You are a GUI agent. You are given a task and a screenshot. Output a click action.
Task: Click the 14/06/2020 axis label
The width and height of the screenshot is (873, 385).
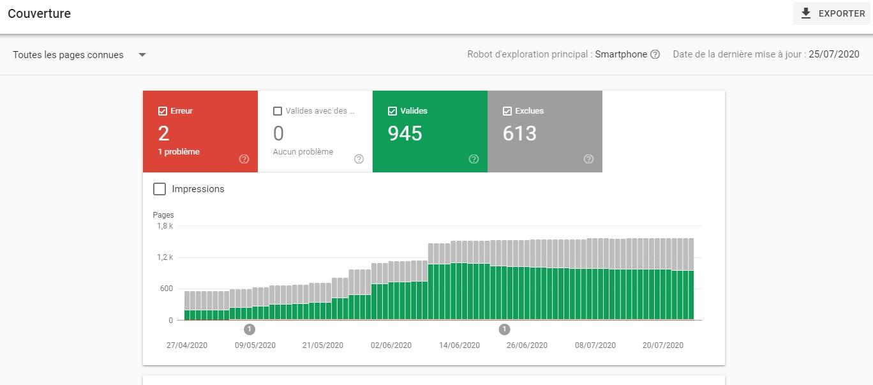click(459, 345)
